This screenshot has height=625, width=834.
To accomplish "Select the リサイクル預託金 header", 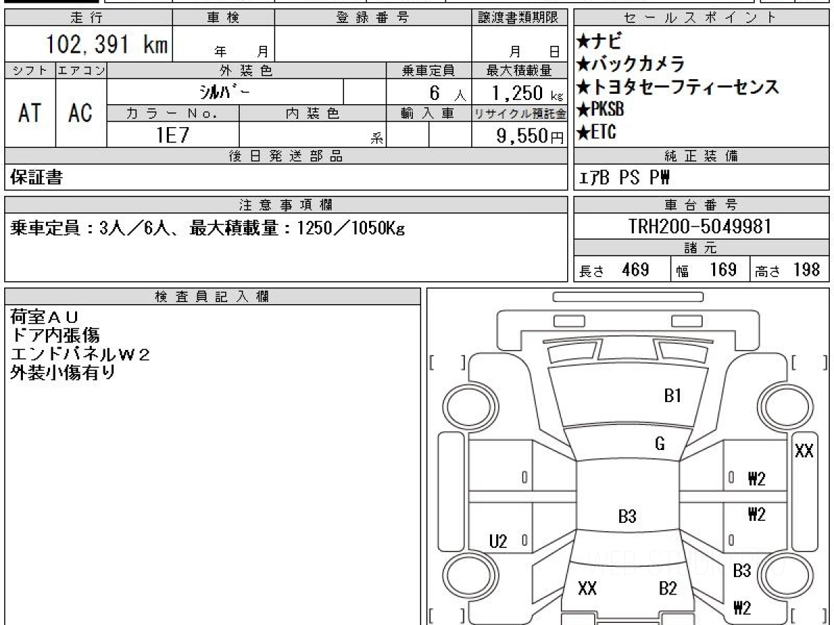I will [520, 113].
